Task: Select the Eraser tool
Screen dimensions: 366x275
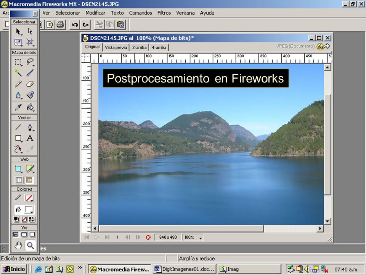Action: pyautogui.click(x=30, y=84)
